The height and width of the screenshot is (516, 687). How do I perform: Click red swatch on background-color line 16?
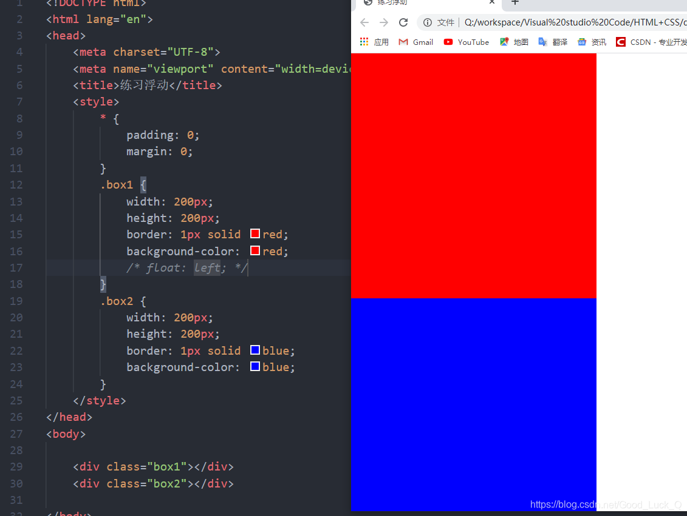click(255, 250)
